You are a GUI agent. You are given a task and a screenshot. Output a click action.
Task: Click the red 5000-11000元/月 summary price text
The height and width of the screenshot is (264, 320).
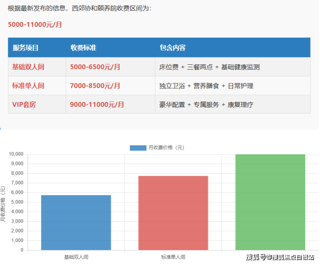coord(35,24)
